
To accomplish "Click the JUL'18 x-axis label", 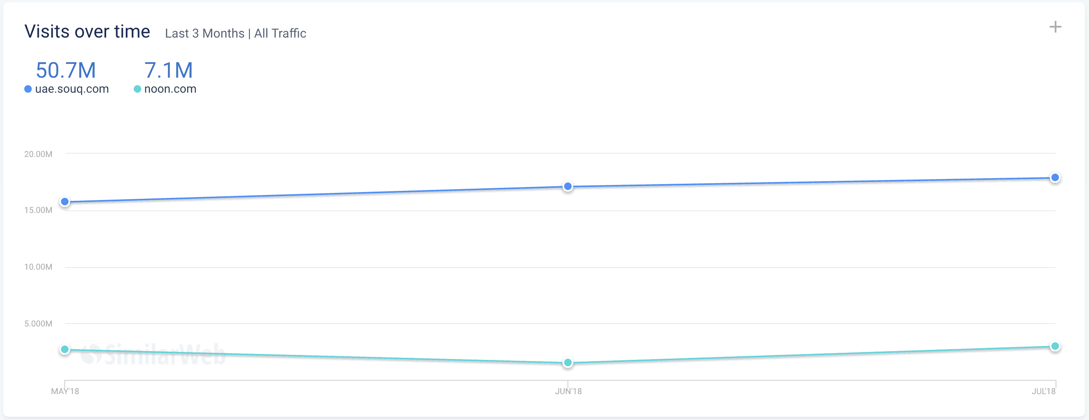I will click(x=1043, y=391).
